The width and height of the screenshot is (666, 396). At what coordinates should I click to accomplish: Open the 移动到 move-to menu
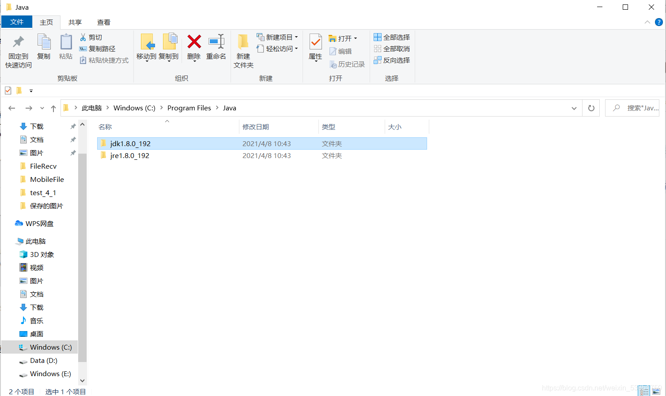click(x=146, y=48)
